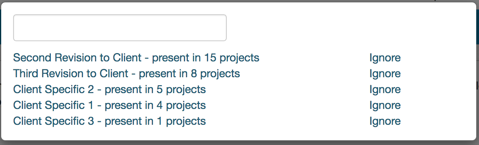This screenshot has height=145, width=479.
Task: Pick the item present in 5 projects
Action: coord(110,90)
